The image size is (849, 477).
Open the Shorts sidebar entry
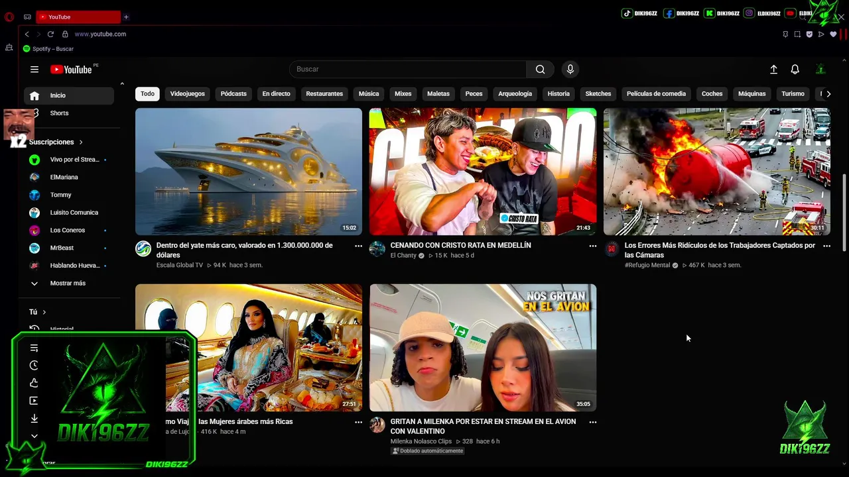pyautogui.click(x=69, y=113)
